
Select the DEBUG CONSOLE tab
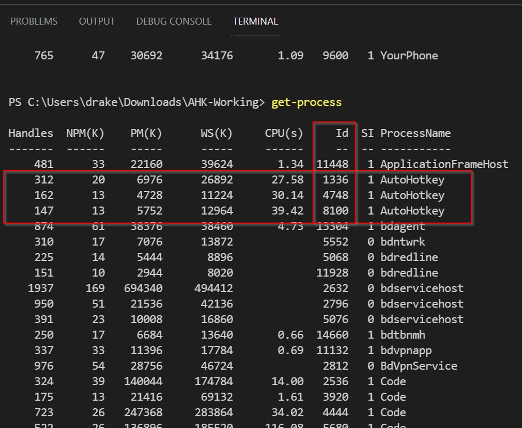tap(174, 21)
